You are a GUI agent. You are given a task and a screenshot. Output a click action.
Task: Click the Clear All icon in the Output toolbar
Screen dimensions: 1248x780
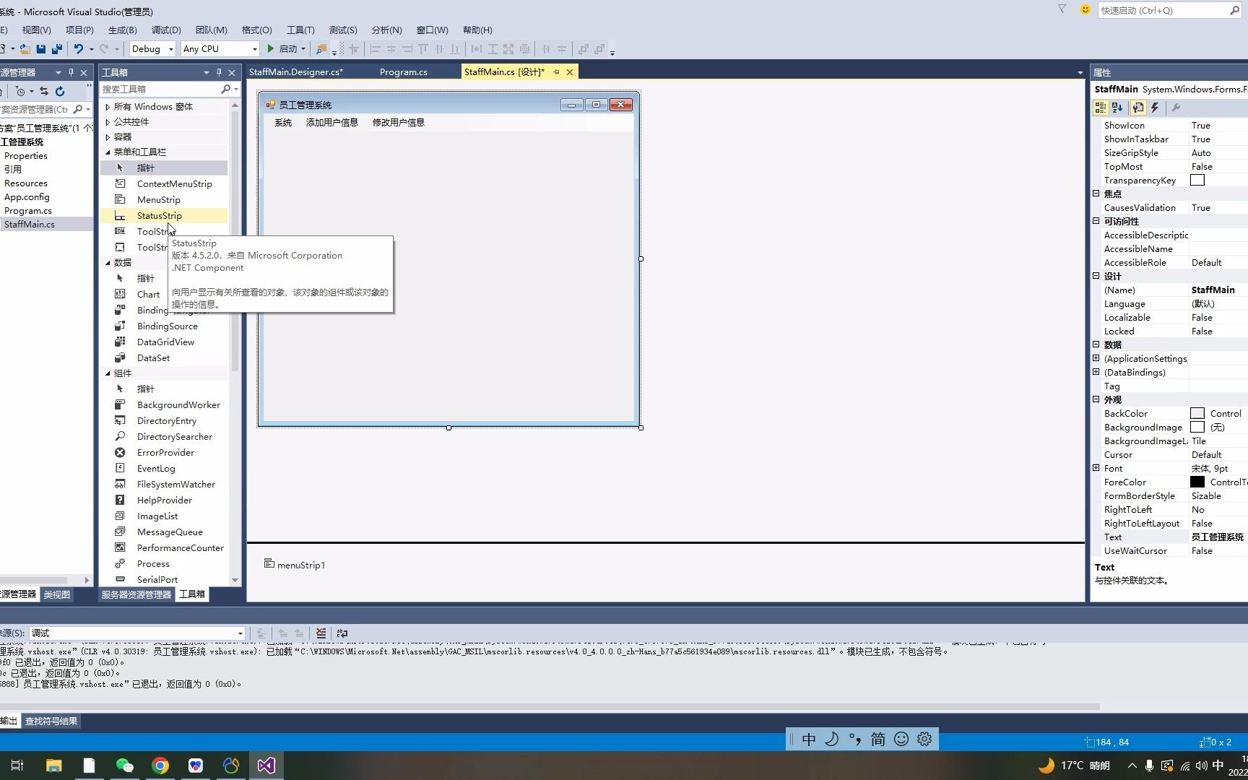(321, 633)
